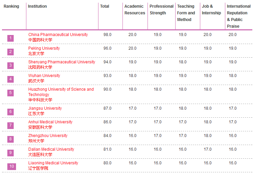Click 北京大学 Chinese name
Image resolution: width=255 pixels, height=175 pixels.
[x=36, y=54]
